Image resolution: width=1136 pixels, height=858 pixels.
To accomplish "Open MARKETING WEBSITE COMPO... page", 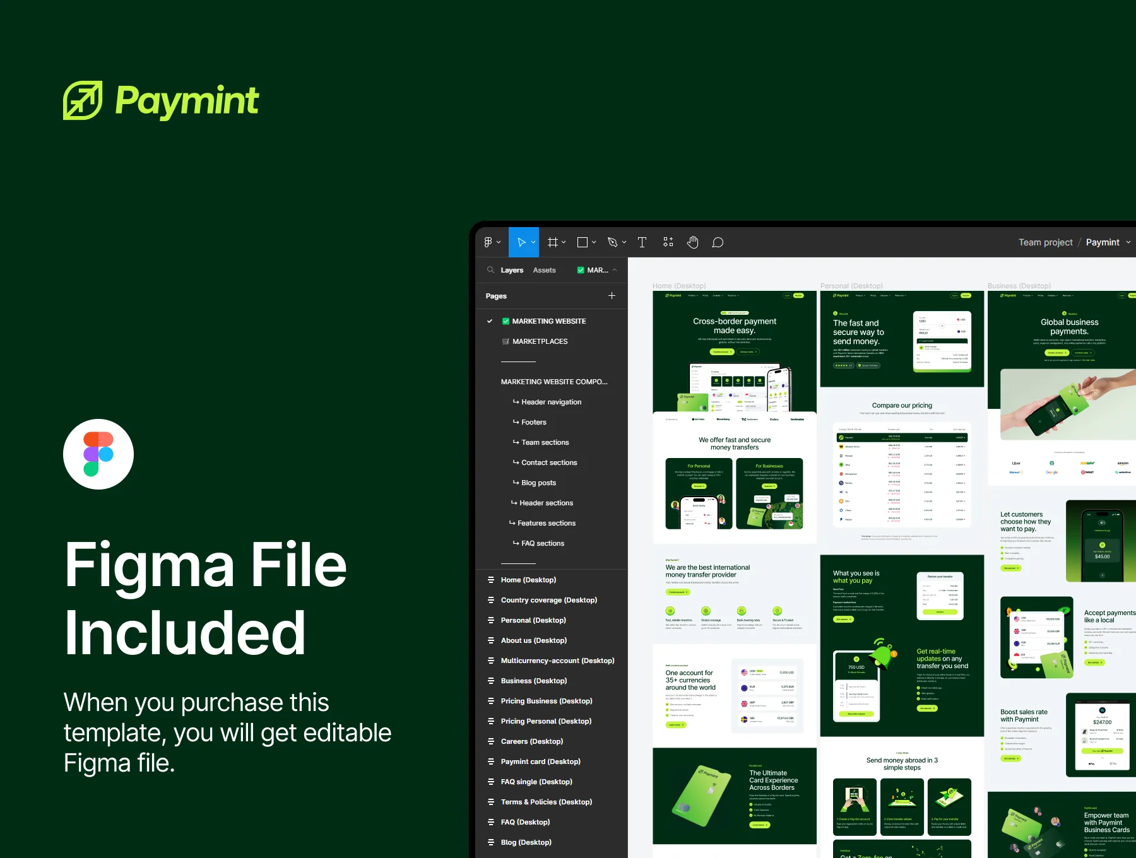I will 554,382.
